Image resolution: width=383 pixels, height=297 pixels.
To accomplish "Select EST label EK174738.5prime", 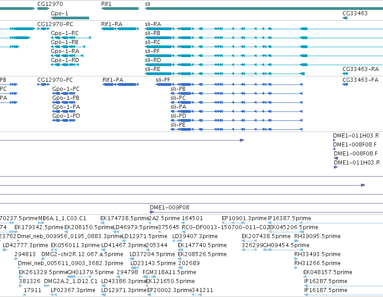I will point(125,218).
